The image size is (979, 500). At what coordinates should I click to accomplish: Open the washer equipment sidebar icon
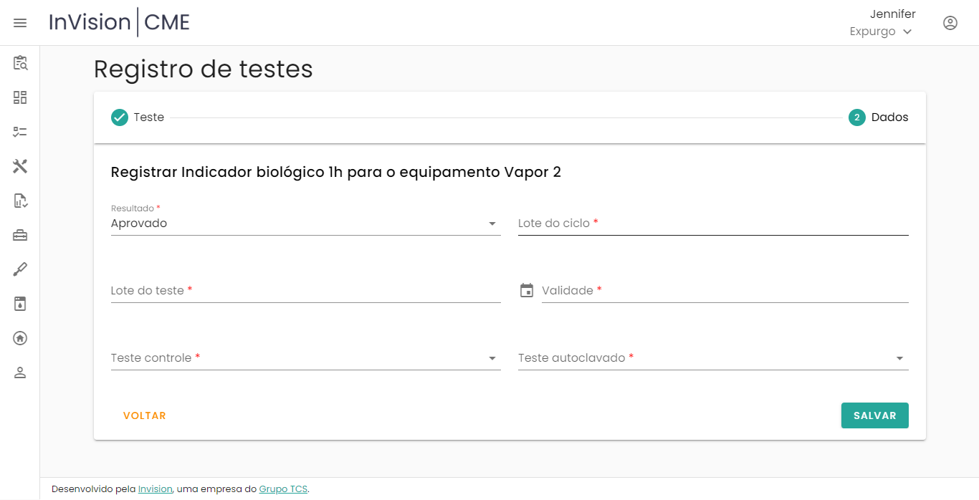20,304
